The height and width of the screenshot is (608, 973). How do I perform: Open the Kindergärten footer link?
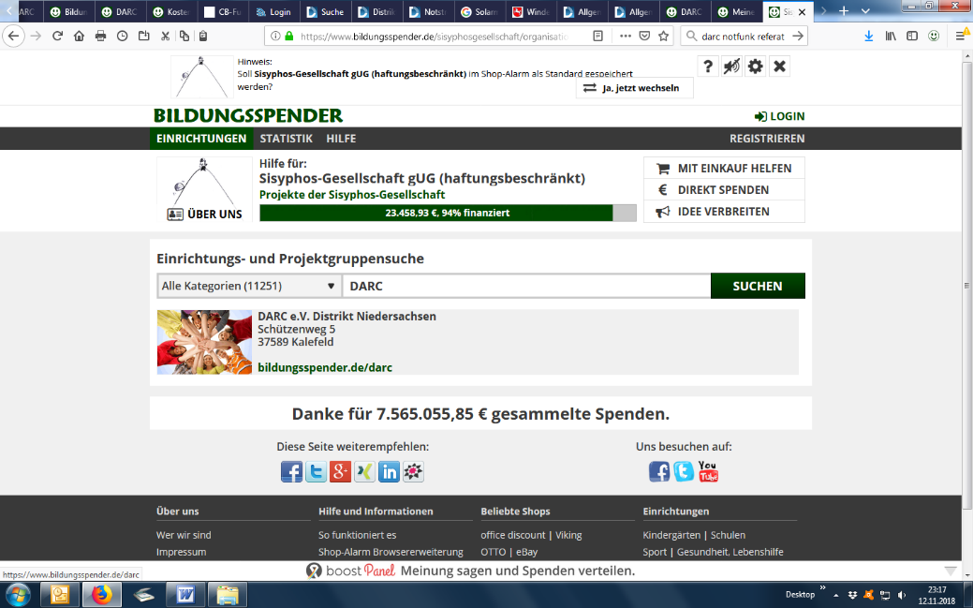[x=671, y=535]
